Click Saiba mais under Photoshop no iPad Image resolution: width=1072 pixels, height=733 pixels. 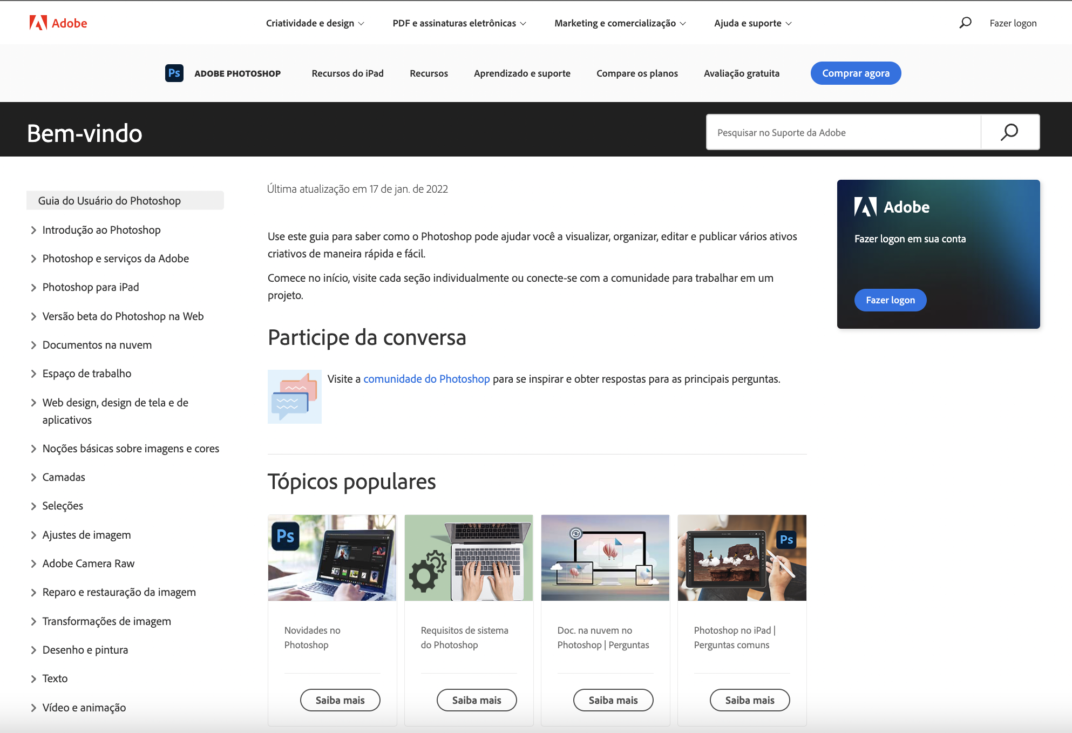750,700
